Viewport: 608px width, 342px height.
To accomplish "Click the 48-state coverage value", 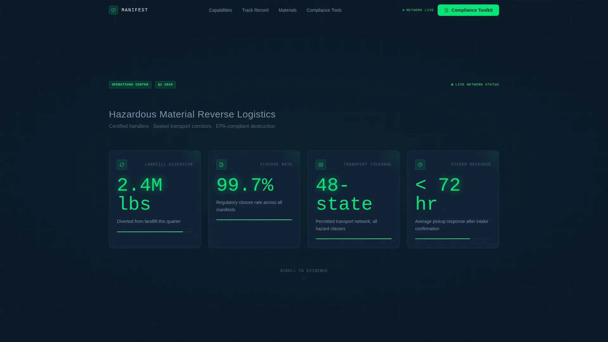I will pos(344,194).
